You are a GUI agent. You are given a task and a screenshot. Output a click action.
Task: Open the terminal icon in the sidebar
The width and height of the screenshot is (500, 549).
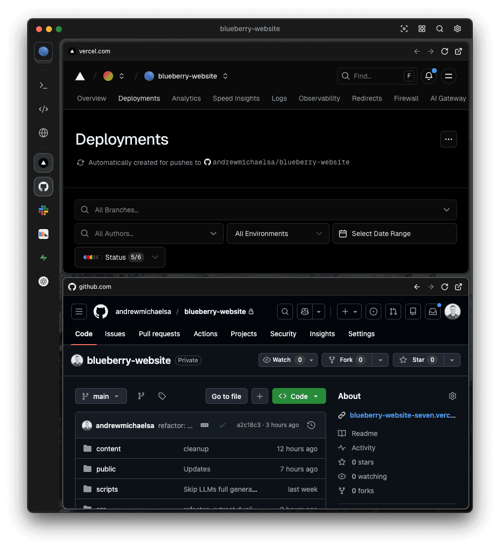[x=43, y=85]
